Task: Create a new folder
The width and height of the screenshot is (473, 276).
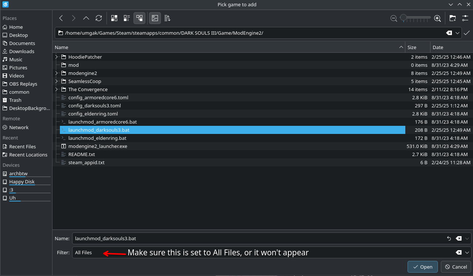Action: 453,18
